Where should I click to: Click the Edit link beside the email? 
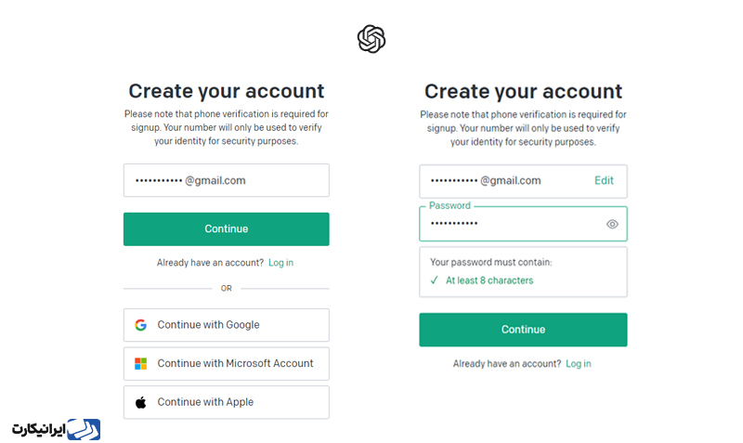604,181
